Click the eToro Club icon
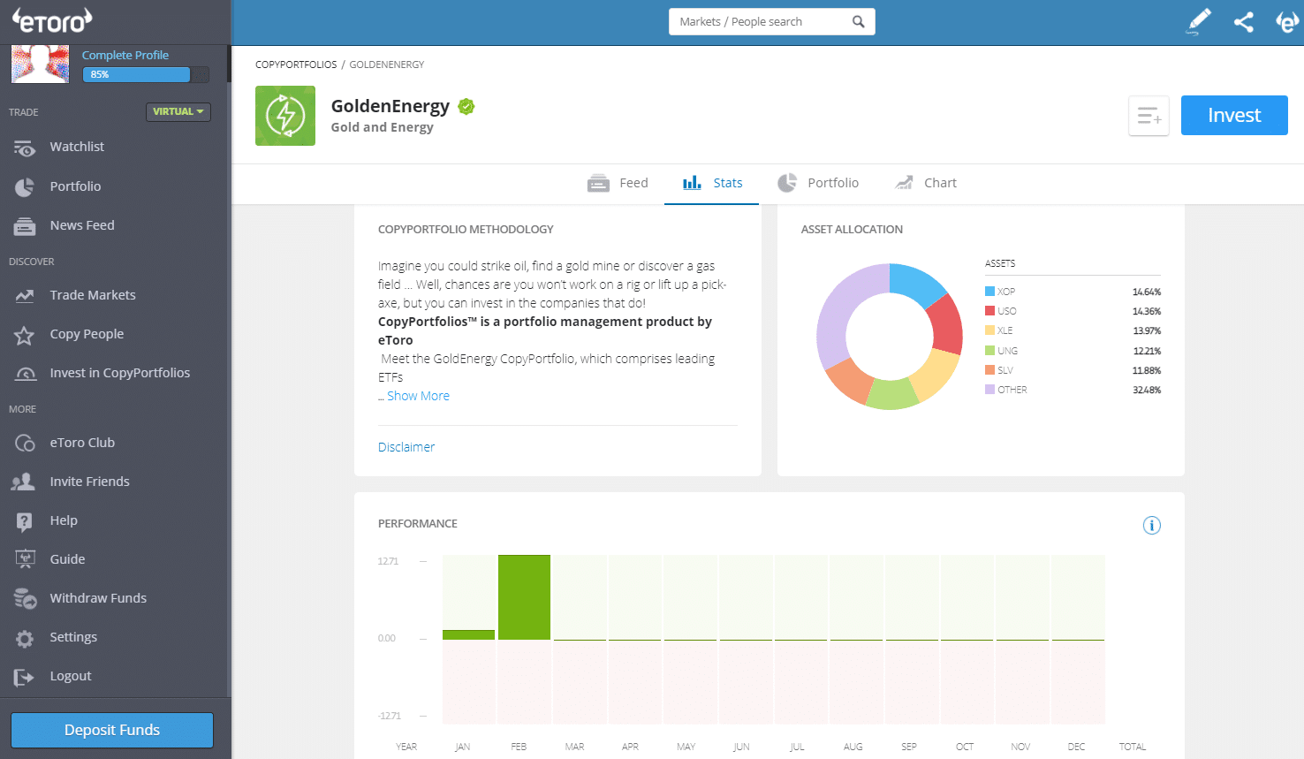The height and width of the screenshot is (759, 1304). pos(25,443)
